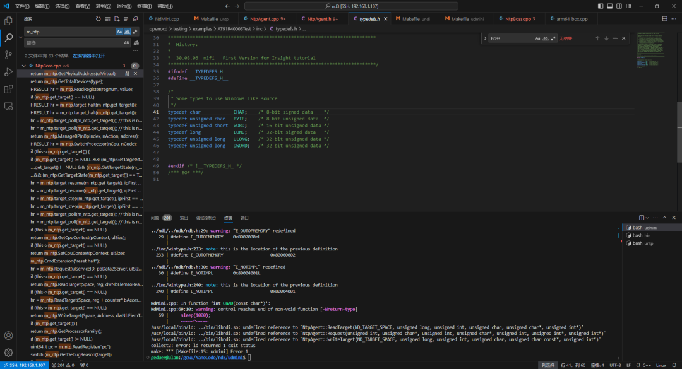The image size is (682, 369).
Task: Dismiss the GetPhyicalAddress search match
Action: (135, 74)
